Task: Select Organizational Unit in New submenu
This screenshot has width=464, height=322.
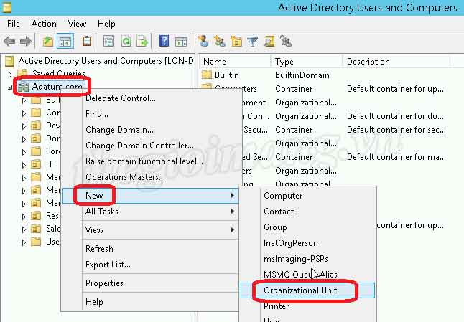Action: click(307, 290)
